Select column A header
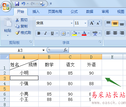The image size is (126, 107). point(24,57)
